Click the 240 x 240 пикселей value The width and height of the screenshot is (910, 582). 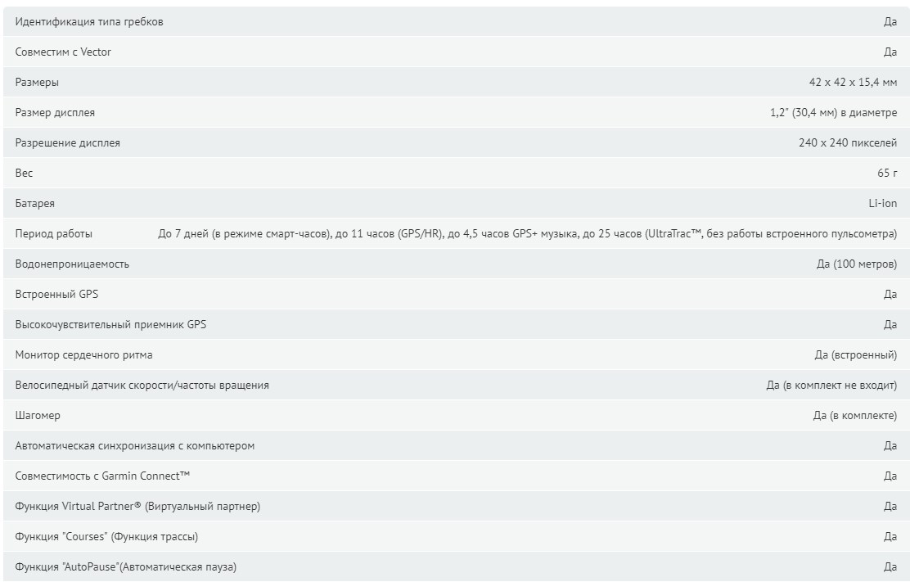coord(847,142)
